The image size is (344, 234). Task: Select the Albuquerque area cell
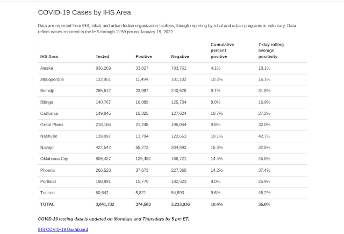pyautogui.click(x=52, y=79)
